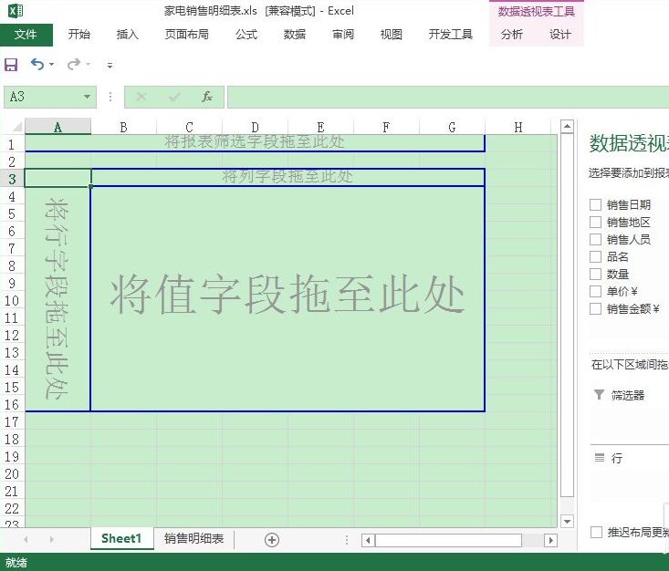Add a new sheet with plus icon
The width and height of the screenshot is (669, 571).
coord(271,540)
